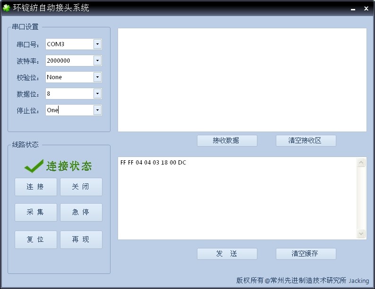Send data with the 发 送 button
The height and width of the screenshot is (289, 375).
[x=227, y=254]
